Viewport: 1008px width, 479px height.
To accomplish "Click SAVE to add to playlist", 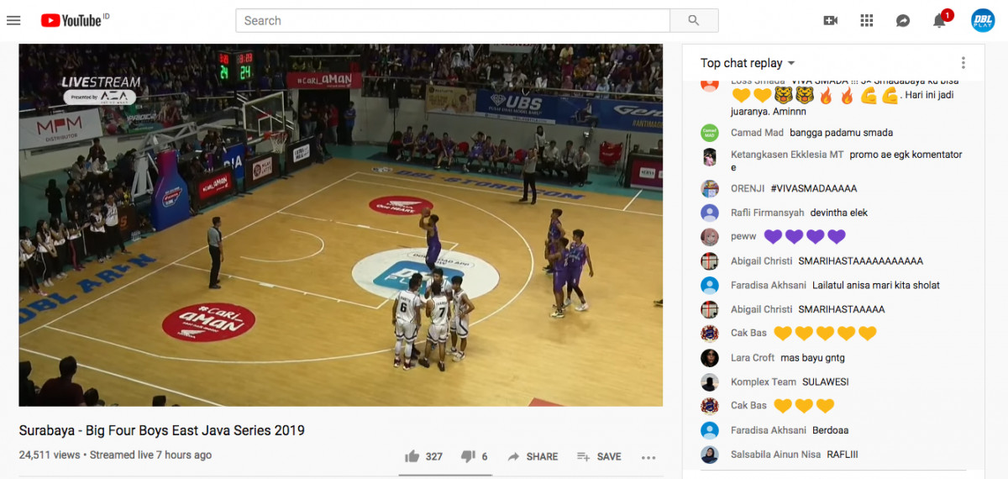I will (599, 456).
